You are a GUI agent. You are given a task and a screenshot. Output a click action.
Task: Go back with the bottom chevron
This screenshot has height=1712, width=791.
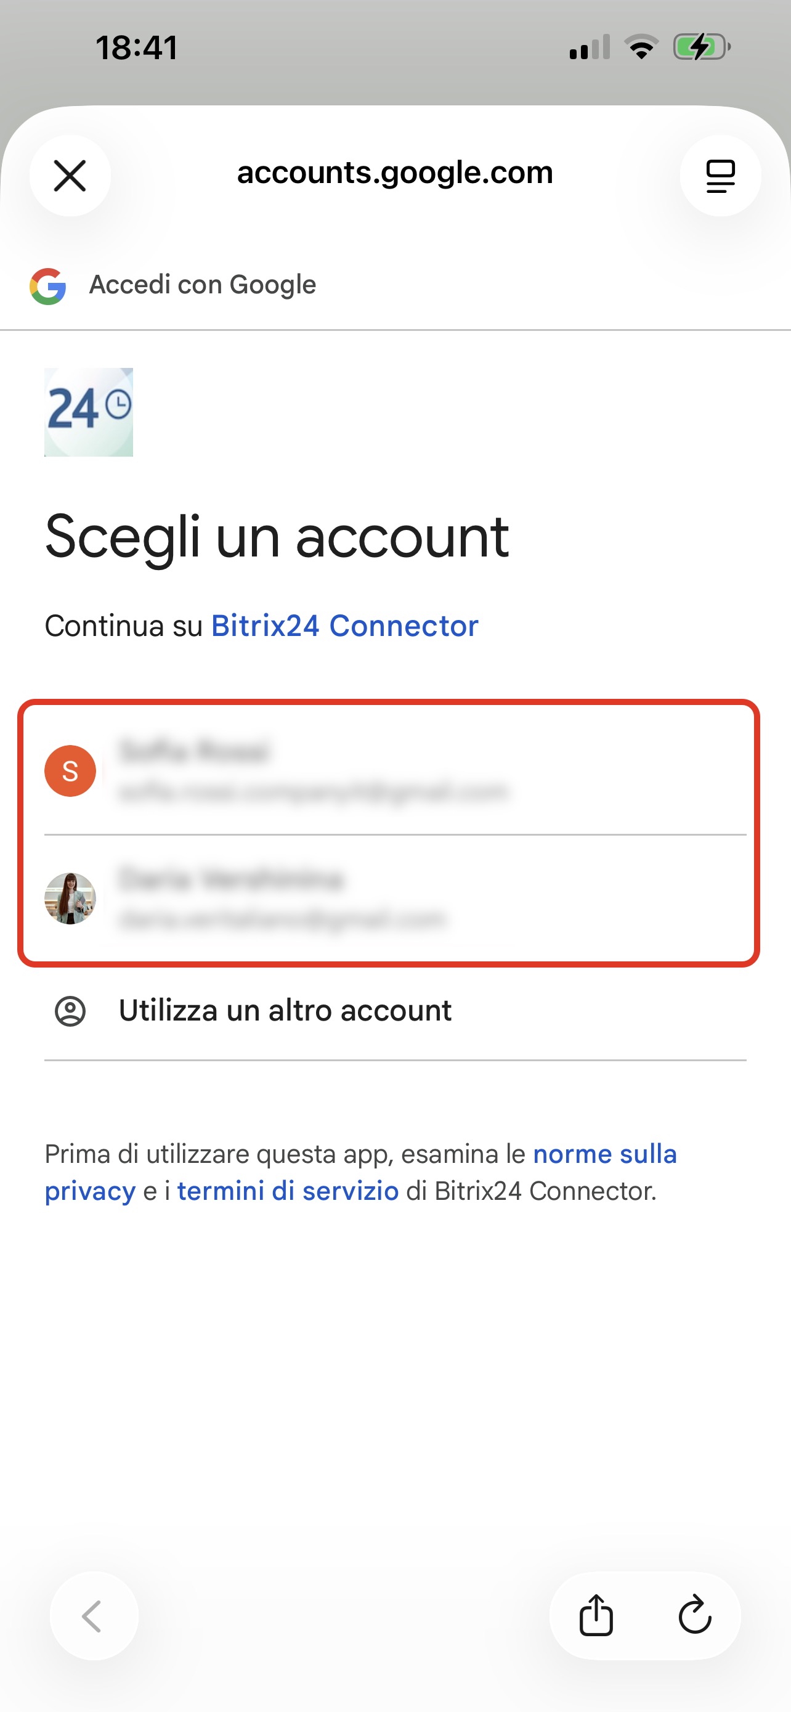click(93, 1616)
